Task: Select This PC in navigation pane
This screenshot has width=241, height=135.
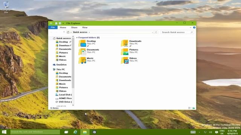Action: (x=59, y=69)
